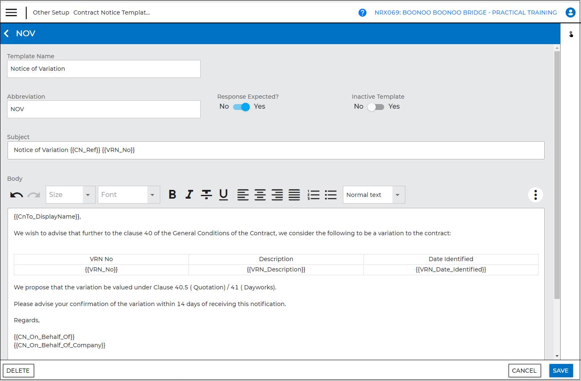This screenshot has width=581, height=381.
Task: Apply italic formatting to body text
Action: tap(189, 194)
